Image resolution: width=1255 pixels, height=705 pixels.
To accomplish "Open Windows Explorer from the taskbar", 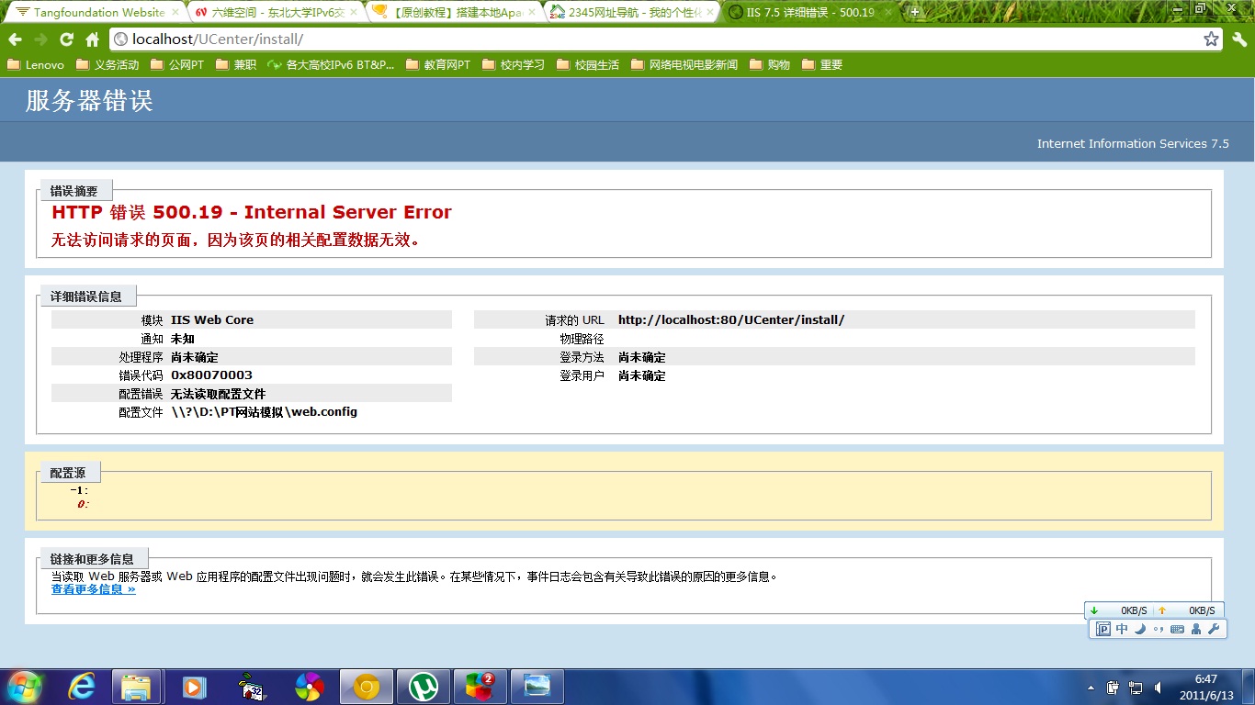I will click(137, 687).
